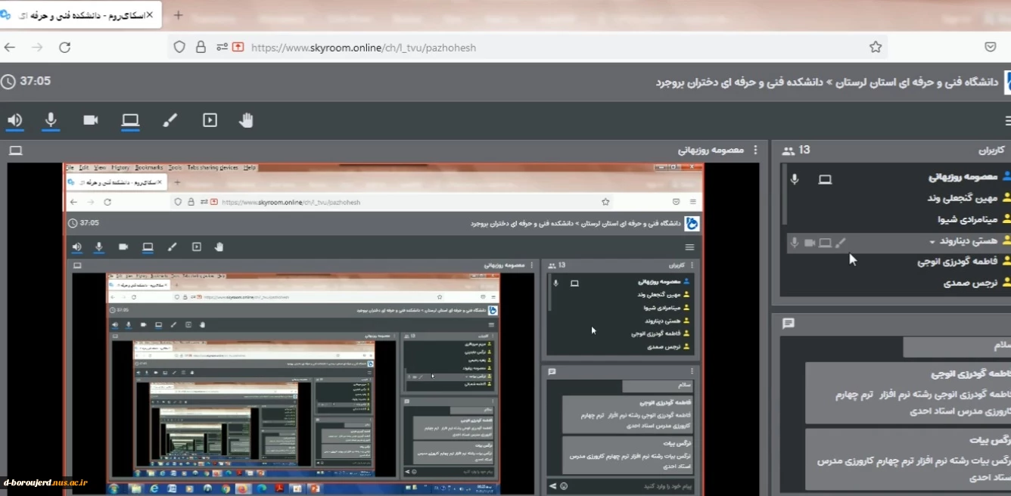Screen dimensions: 1011x496
Task: Click microphone icon on معصومه روزبهانی's row
Action: coord(795,179)
